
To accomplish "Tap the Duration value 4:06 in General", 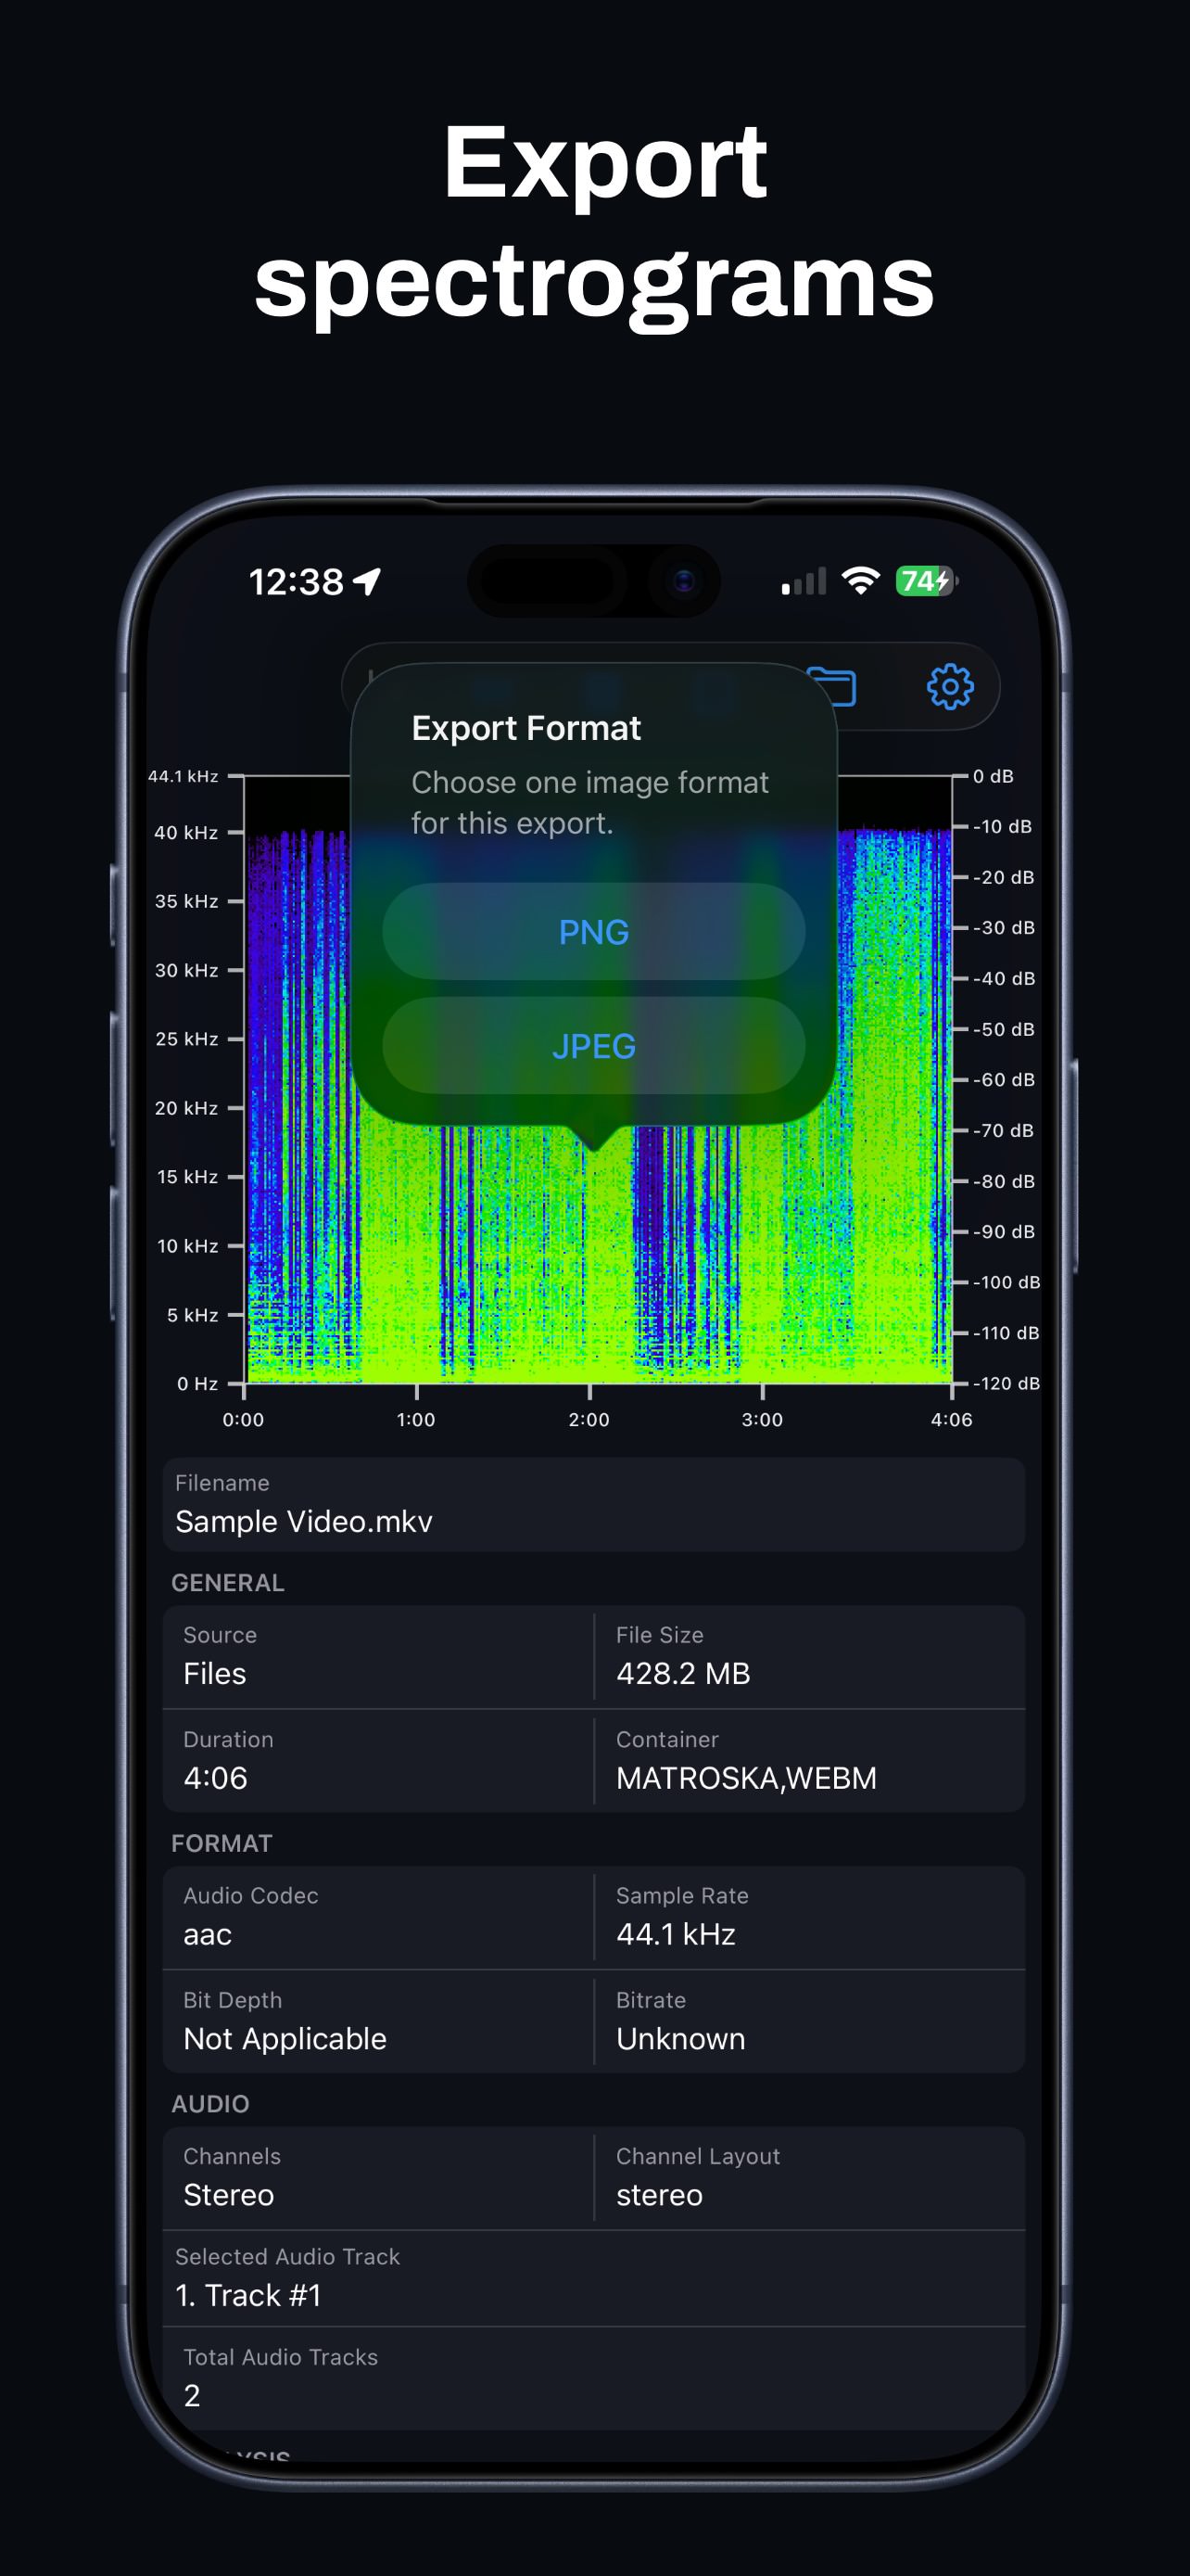I will [x=216, y=1777].
